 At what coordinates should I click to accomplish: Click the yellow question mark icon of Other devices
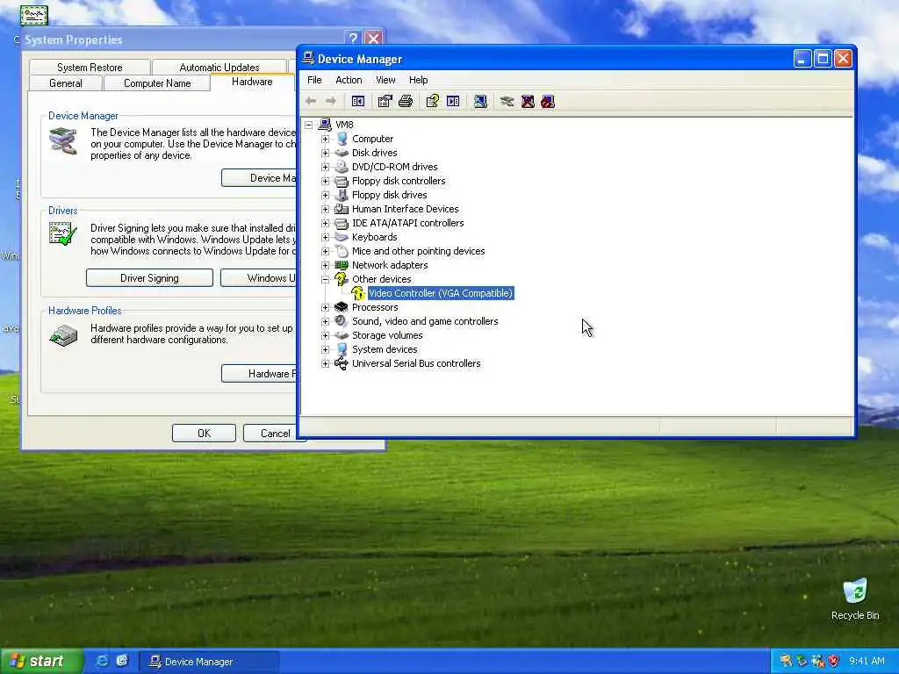(x=342, y=279)
